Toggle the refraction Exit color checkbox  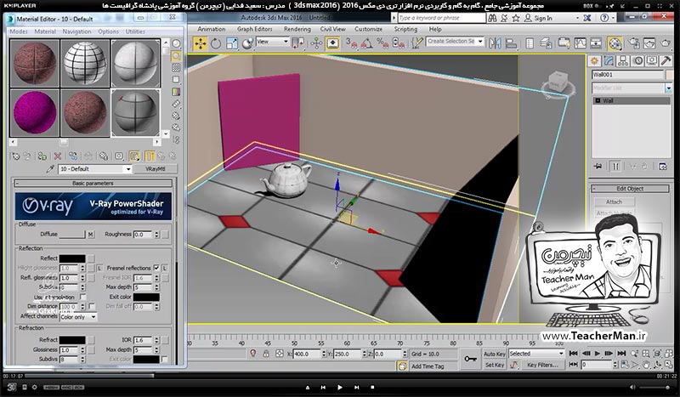[x=164, y=360]
